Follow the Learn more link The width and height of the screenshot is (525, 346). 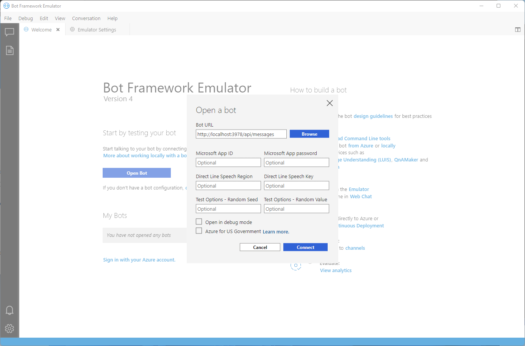(x=276, y=232)
